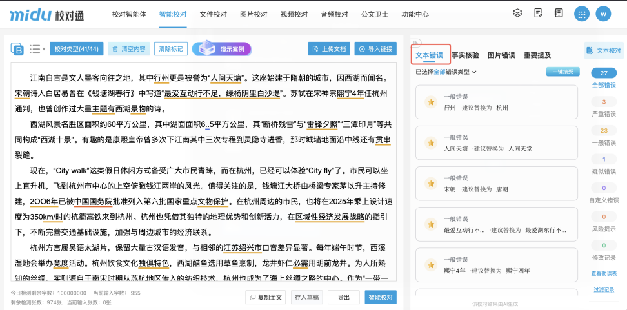Open the user avatar 'w'
The width and height of the screenshot is (627, 310).
pyautogui.click(x=603, y=14)
